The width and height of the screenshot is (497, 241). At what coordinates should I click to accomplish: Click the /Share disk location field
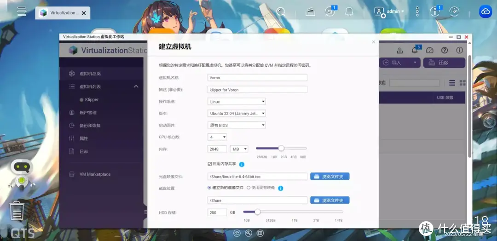click(257, 201)
